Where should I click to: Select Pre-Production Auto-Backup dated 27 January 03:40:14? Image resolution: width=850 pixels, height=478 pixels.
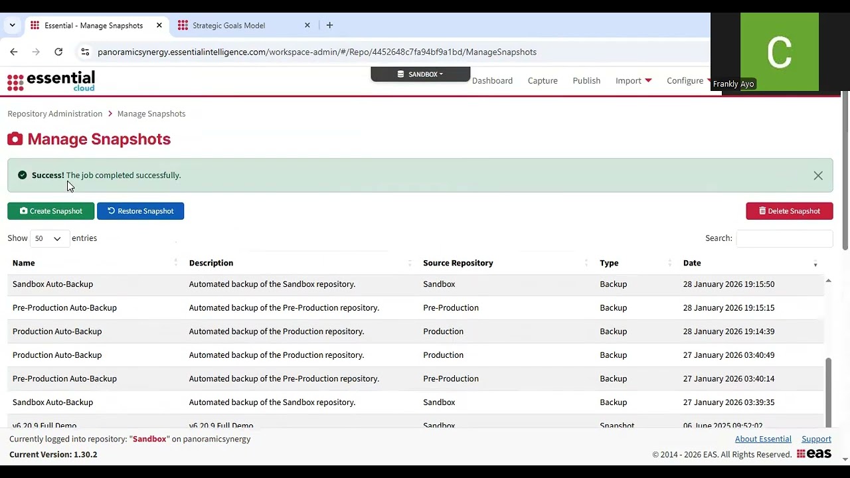pyautogui.click(x=415, y=378)
